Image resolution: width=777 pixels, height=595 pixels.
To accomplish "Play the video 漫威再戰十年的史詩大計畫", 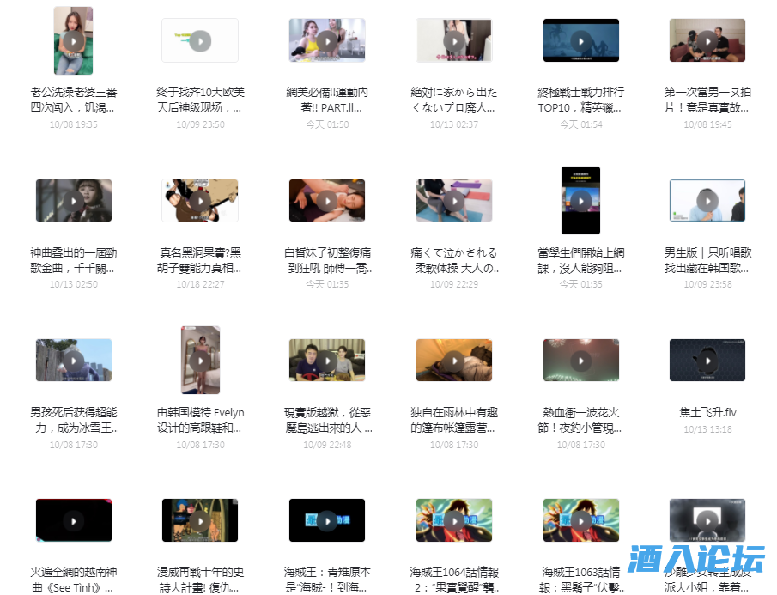I will 200,520.
